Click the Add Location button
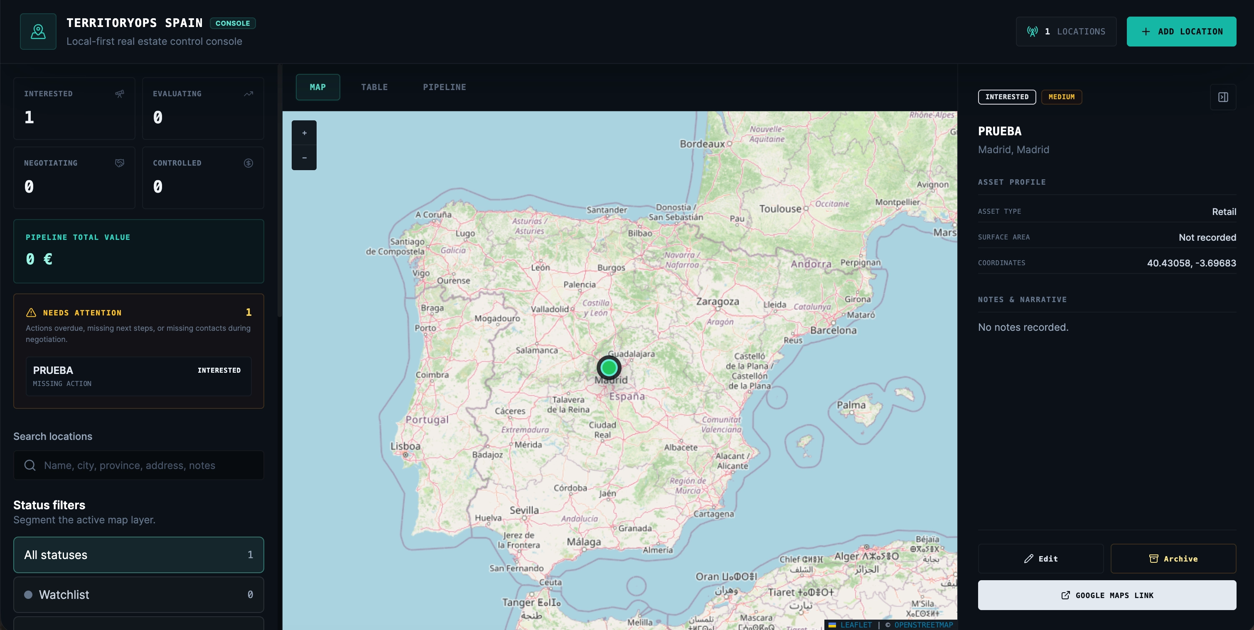The image size is (1254, 630). [x=1181, y=32]
